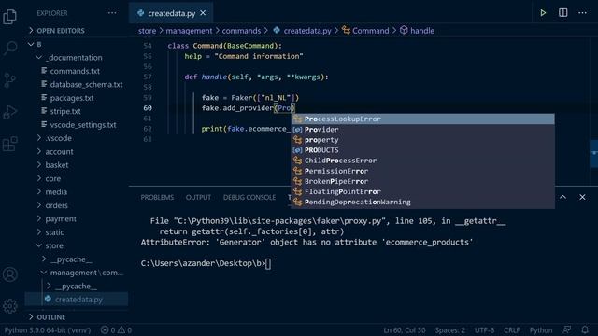
Task: Choose Provider from autocomplete list
Action: point(423,130)
